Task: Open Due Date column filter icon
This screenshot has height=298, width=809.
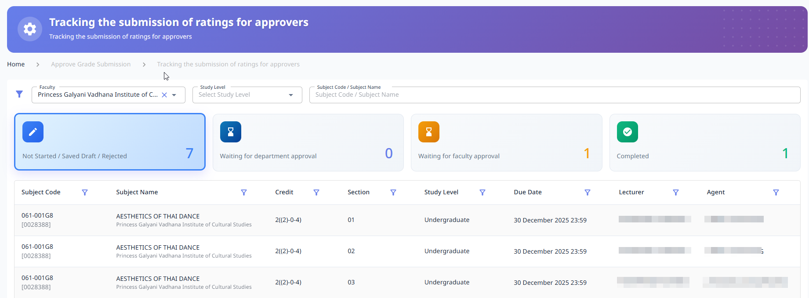Action: [588, 193]
